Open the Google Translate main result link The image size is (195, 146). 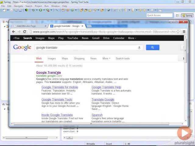[x=48, y=72]
